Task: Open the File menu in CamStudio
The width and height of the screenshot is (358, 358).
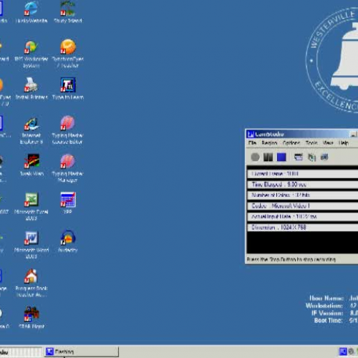Action: pyautogui.click(x=252, y=143)
